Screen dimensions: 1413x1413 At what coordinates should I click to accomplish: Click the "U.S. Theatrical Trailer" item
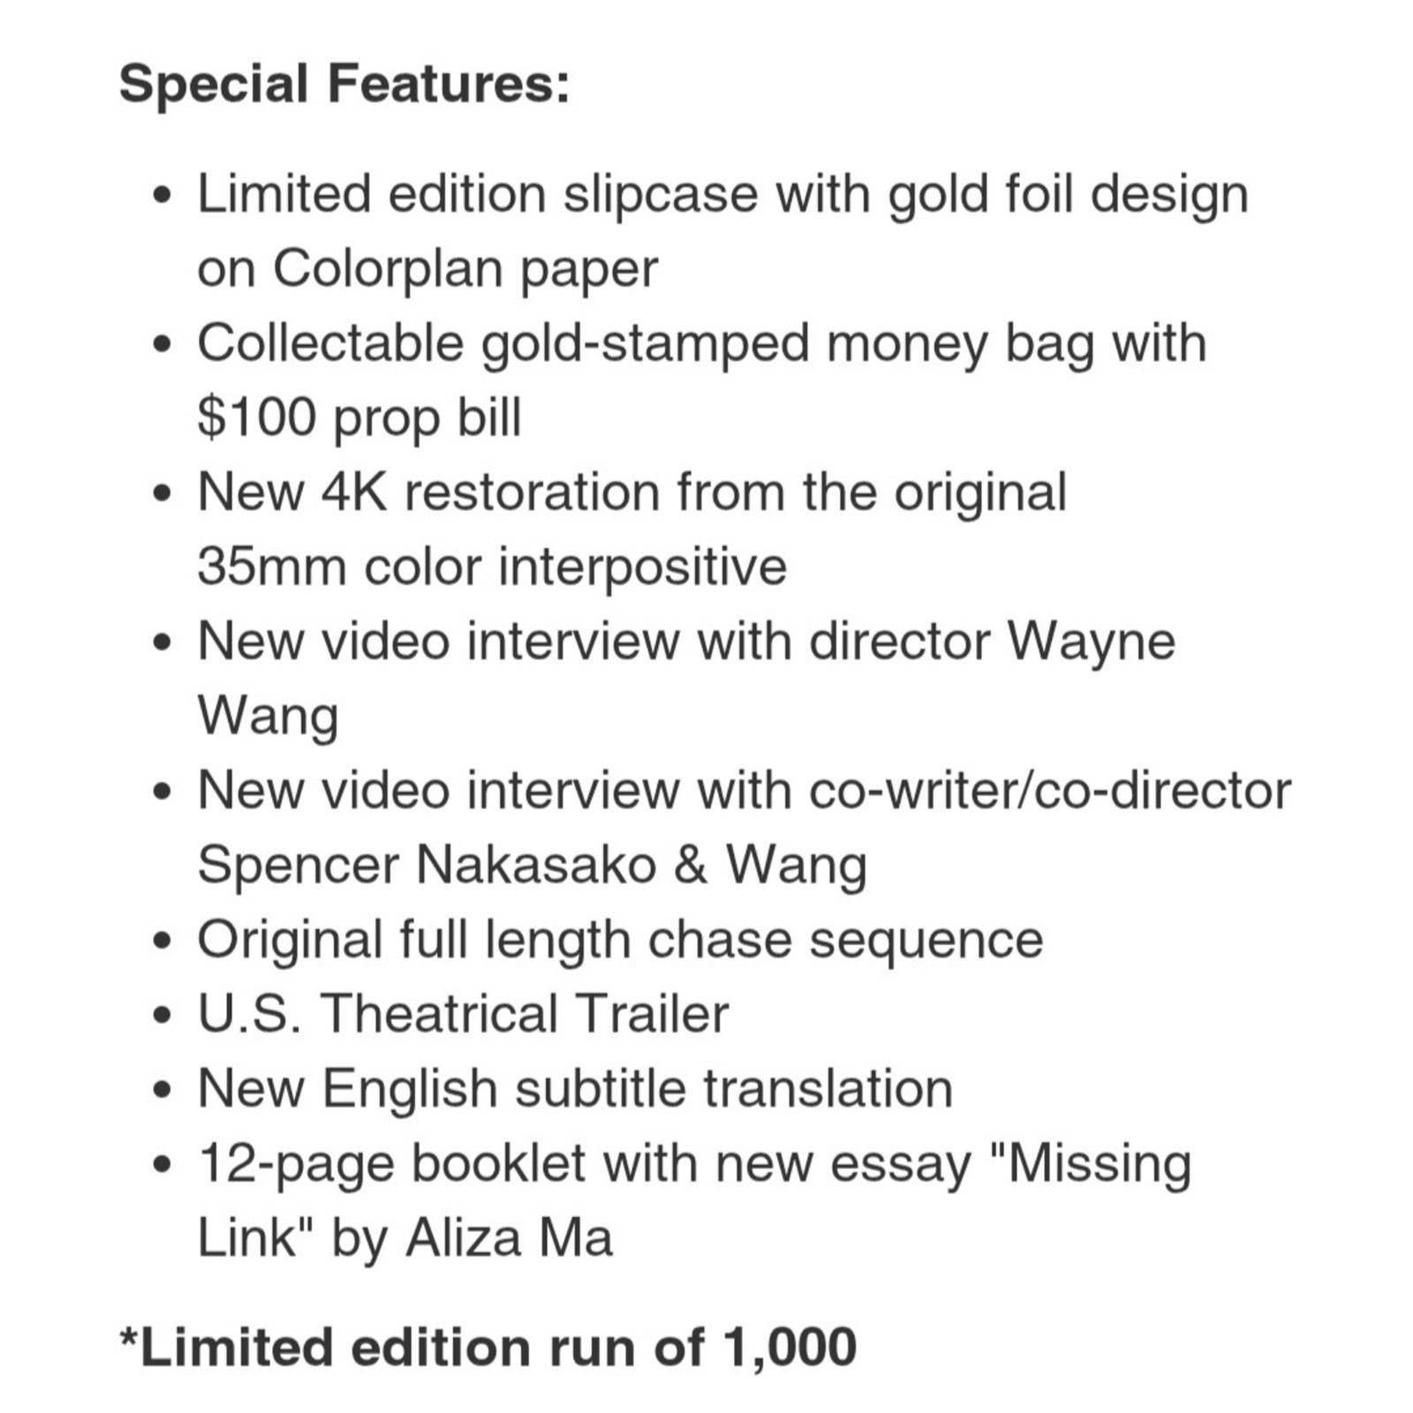point(463,1013)
